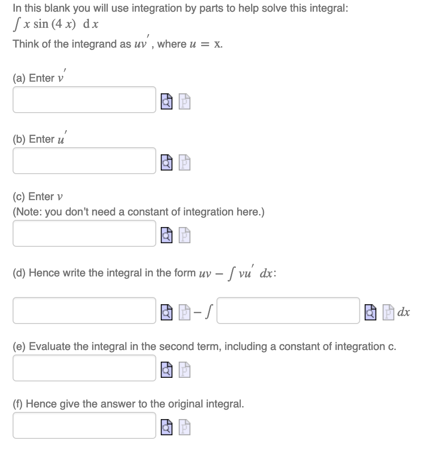The width and height of the screenshot is (441, 455).
Task: Click the evaluated integral box in part (e)
Action: pyautogui.click(x=84, y=368)
